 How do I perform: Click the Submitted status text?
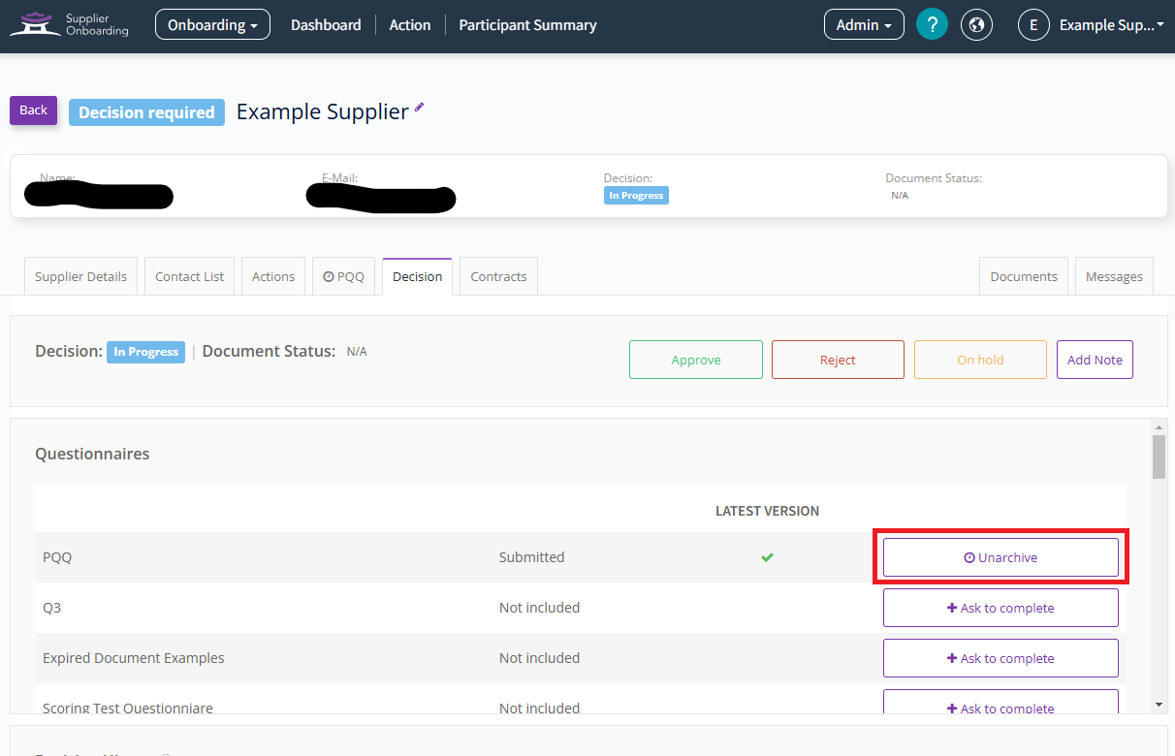click(x=531, y=557)
